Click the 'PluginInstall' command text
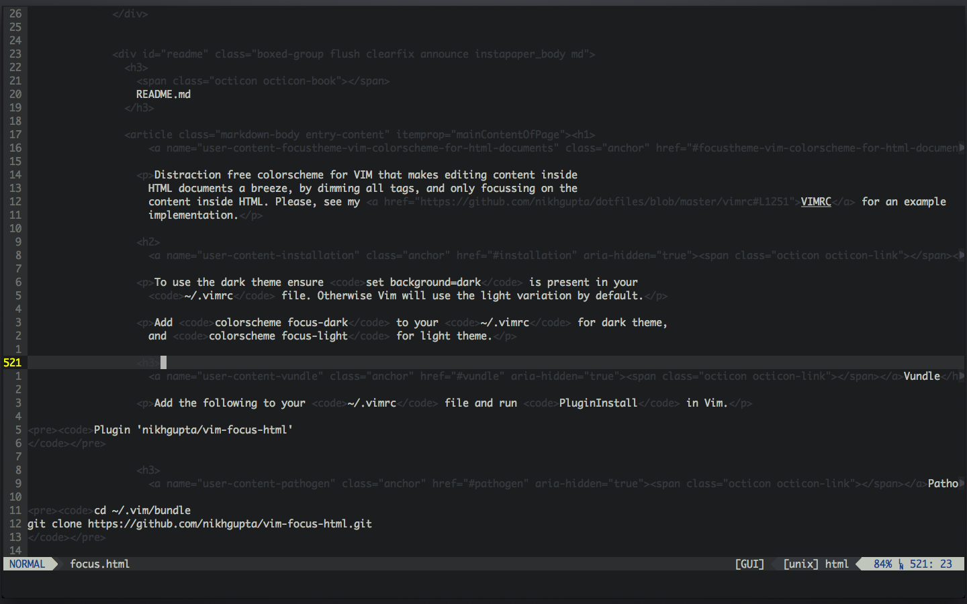The image size is (967, 604). (x=598, y=403)
